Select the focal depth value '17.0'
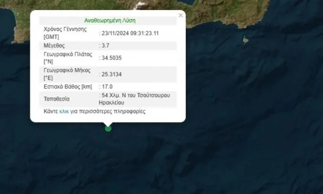 107,87
